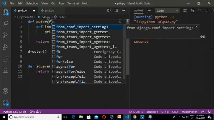214x120 pixels.
Task: Open Microsoft Edge from taskbar
Action: click(73, 117)
